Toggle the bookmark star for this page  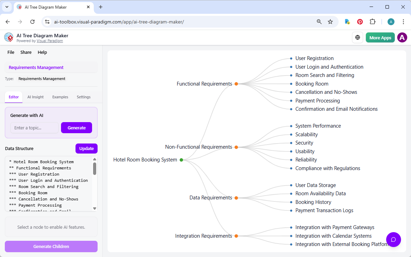[330, 21]
